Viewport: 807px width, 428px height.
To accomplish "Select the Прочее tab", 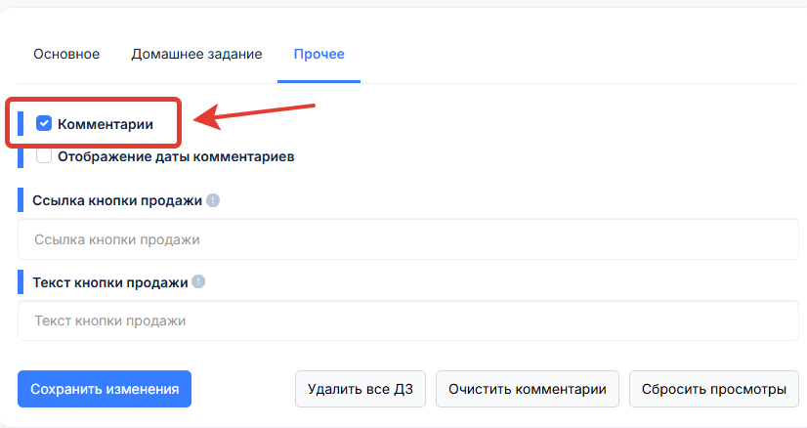I will [319, 54].
